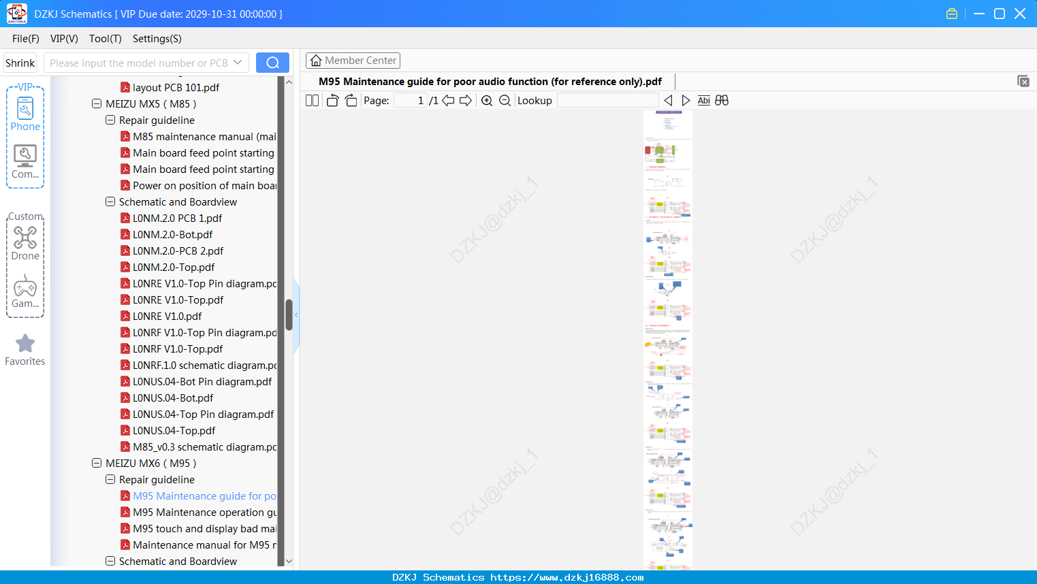This screenshot has height=584, width=1037.
Task: Collapse Schematic and Boardview under MEIZU MX5
Action: point(110,202)
